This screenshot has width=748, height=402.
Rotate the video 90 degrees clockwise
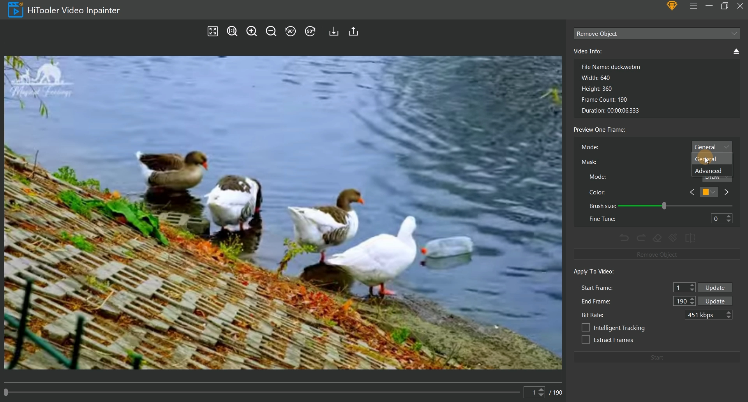click(x=310, y=31)
